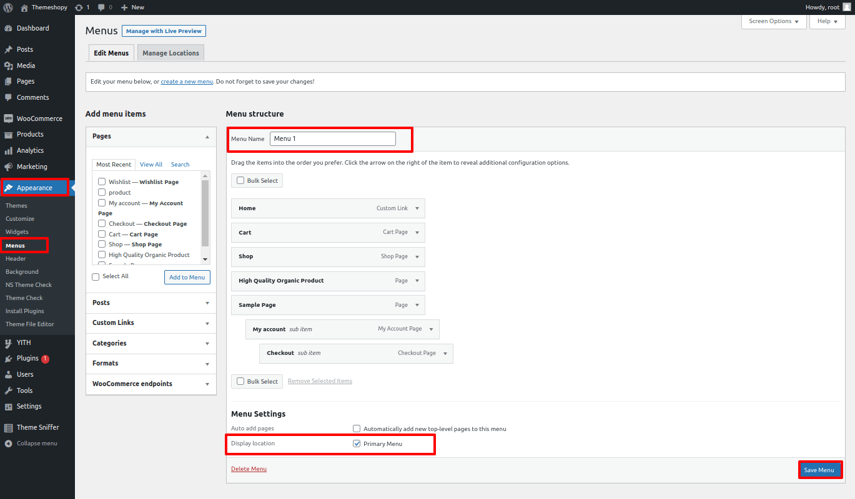This screenshot has width=855, height=499.
Task: Uncheck the Primary Menu display location
Action: tap(357, 444)
